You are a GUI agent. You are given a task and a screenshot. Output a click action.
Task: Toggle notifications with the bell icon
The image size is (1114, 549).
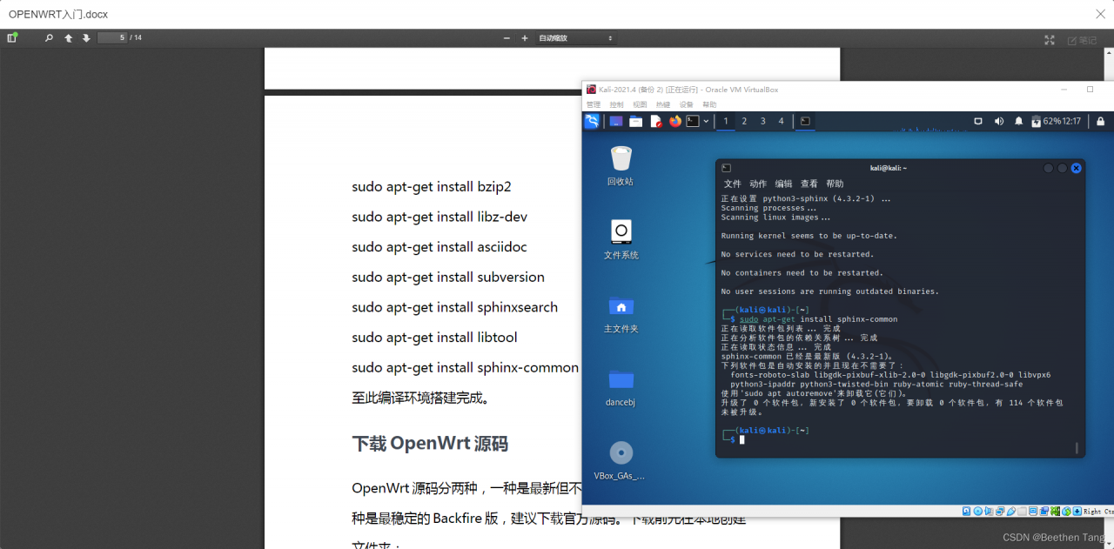click(1018, 121)
